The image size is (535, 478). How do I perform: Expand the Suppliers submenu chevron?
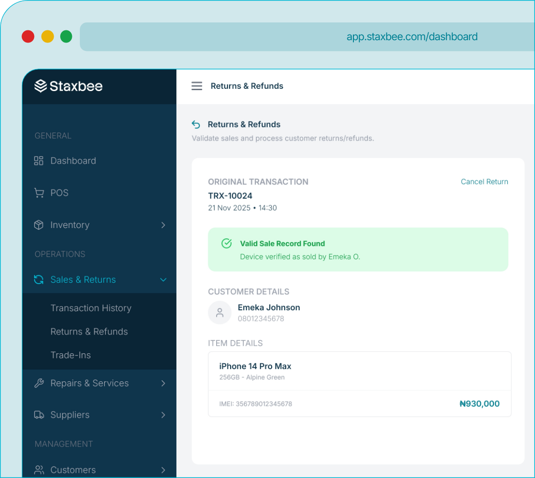click(x=163, y=415)
